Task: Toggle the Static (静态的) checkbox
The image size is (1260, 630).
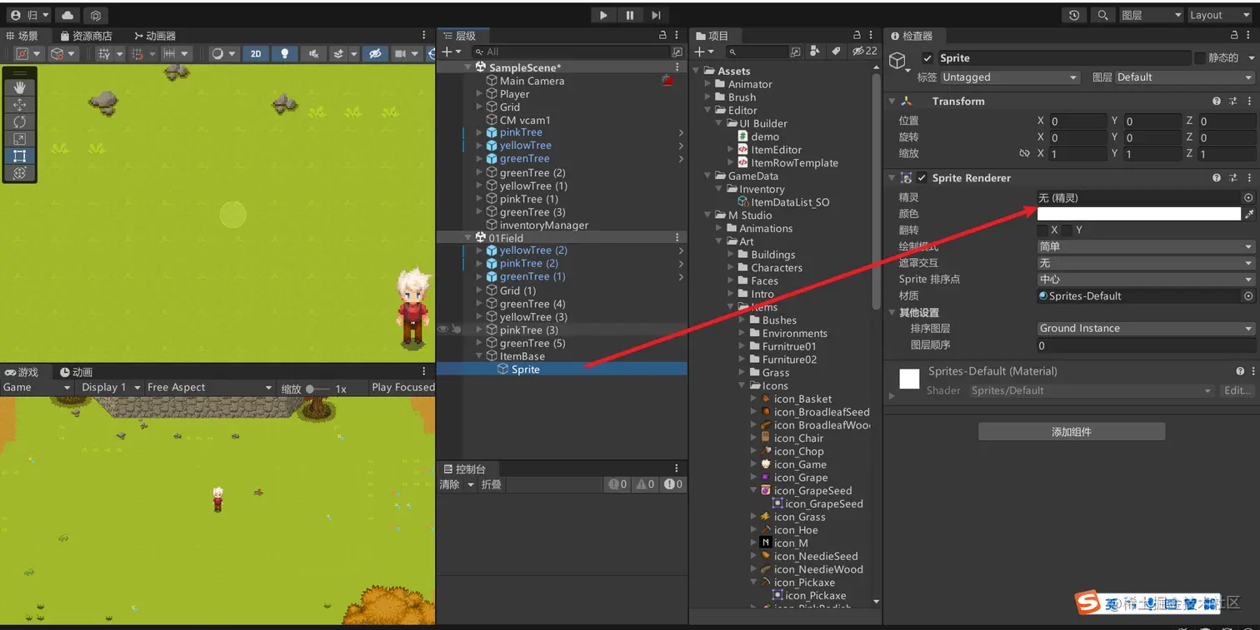Action: pos(1200,58)
